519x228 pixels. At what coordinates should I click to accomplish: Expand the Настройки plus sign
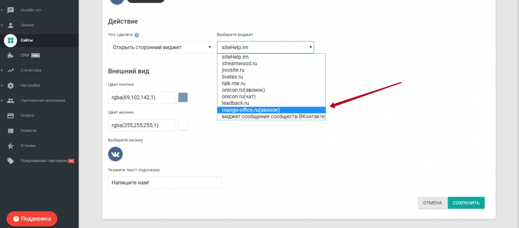coord(2,86)
